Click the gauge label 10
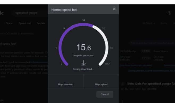 84,20
